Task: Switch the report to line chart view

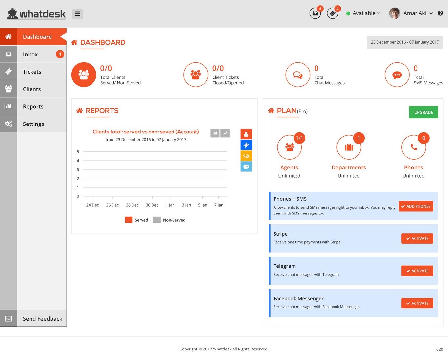Action: 225,133
